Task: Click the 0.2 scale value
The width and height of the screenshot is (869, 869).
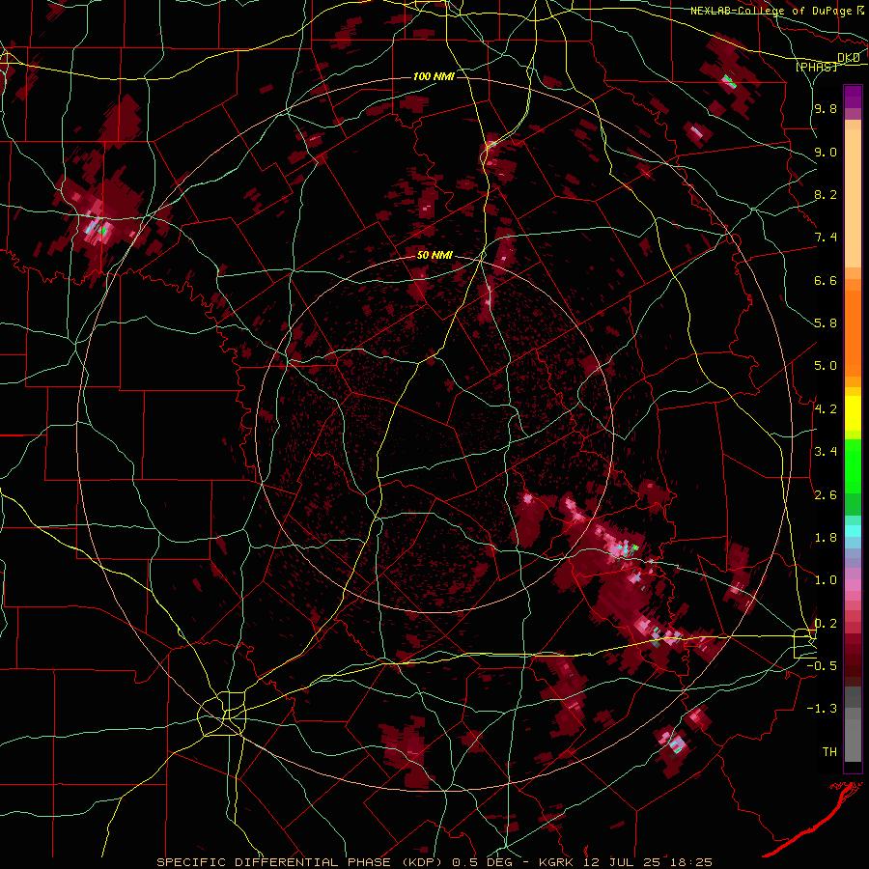Action: [826, 624]
